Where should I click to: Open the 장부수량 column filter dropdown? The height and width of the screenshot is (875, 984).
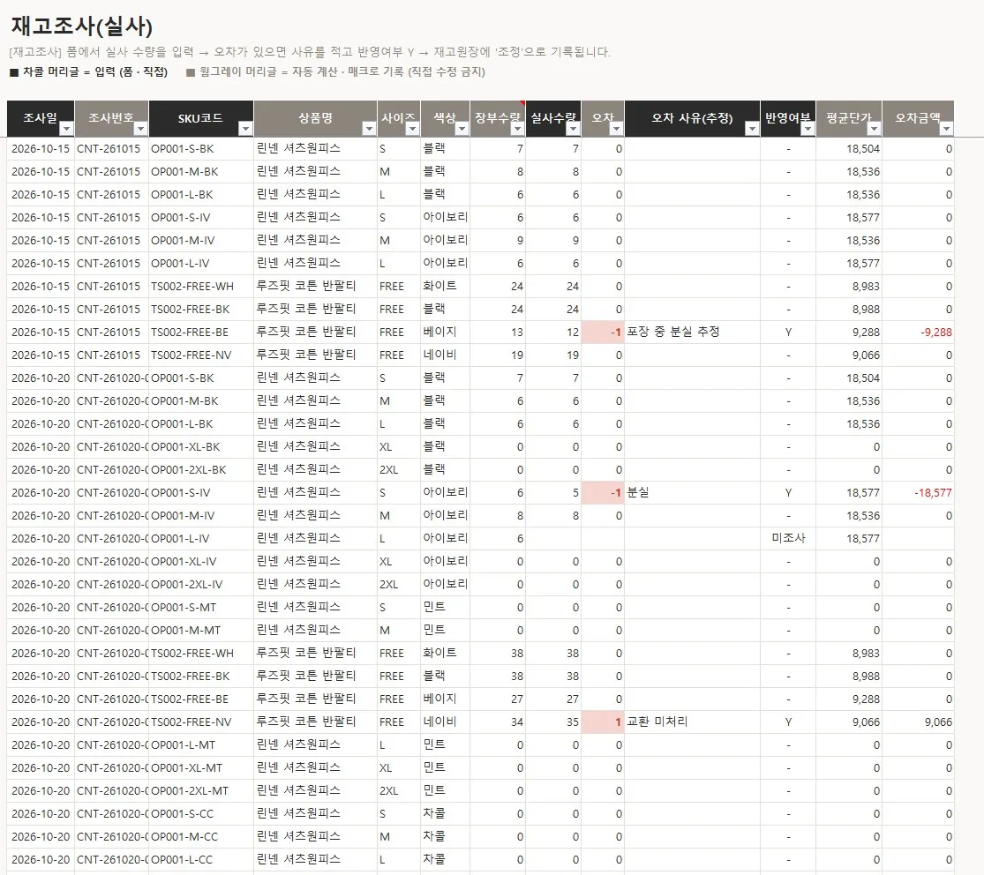click(x=517, y=129)
